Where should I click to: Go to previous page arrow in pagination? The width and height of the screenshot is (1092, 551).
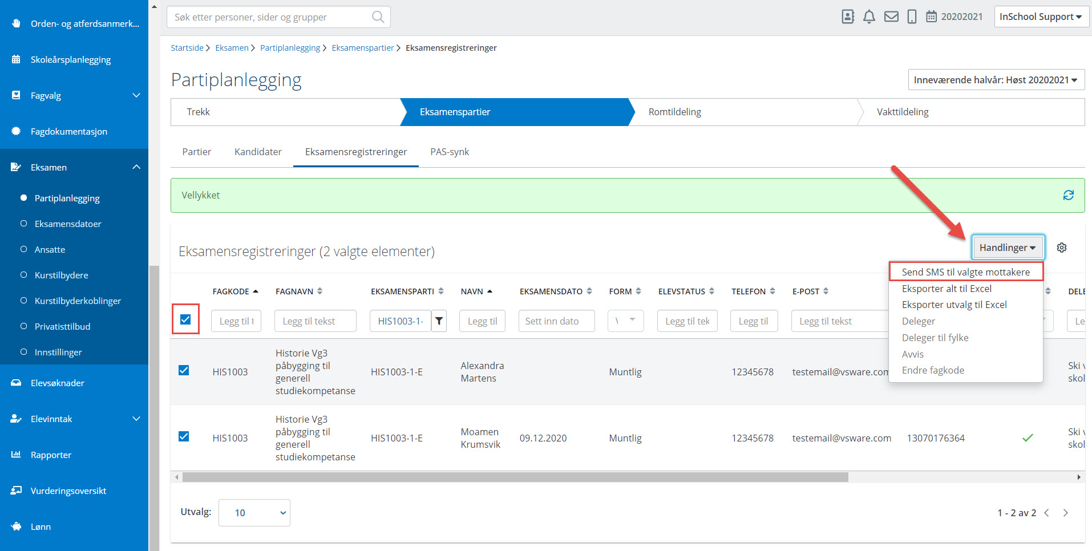(x=1046, y=513)
